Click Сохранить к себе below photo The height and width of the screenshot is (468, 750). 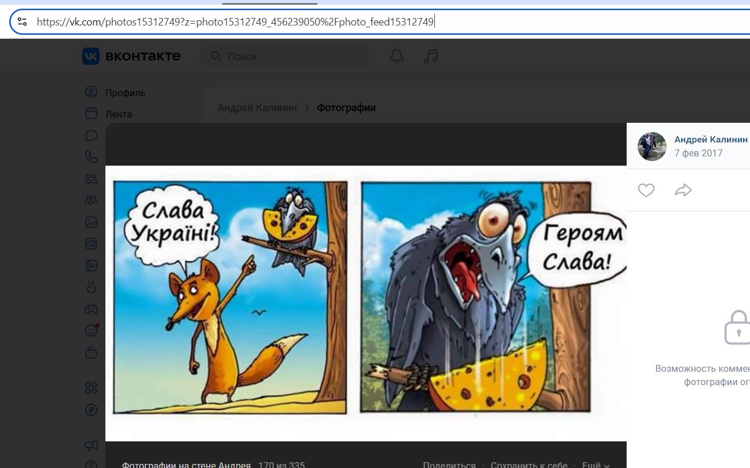[529, 465]
